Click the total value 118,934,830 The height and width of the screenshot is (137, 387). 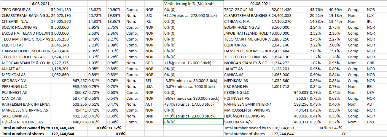pos(283,128)
